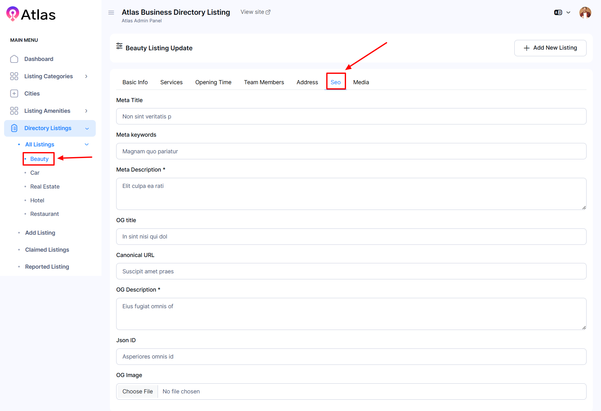Switch to the Media tab
Image resolution: width=601 pixels, height=411 pixels.
(361, 82)
